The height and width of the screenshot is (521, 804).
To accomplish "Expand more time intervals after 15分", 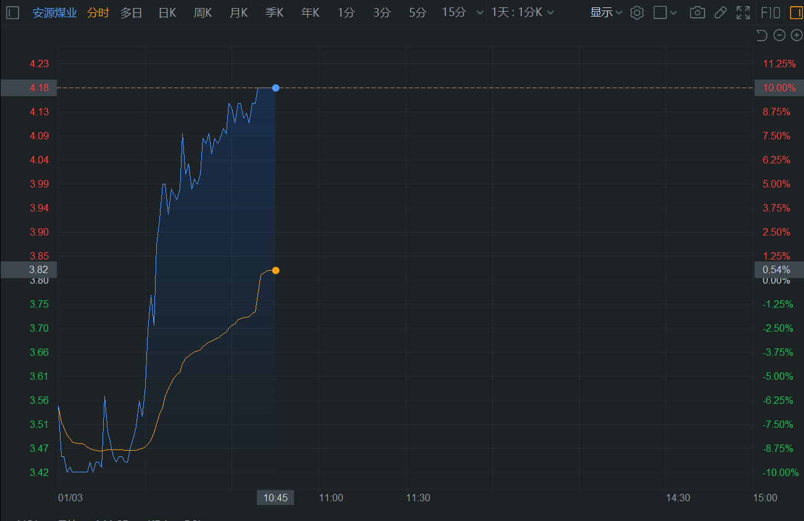I will (480, 12).
